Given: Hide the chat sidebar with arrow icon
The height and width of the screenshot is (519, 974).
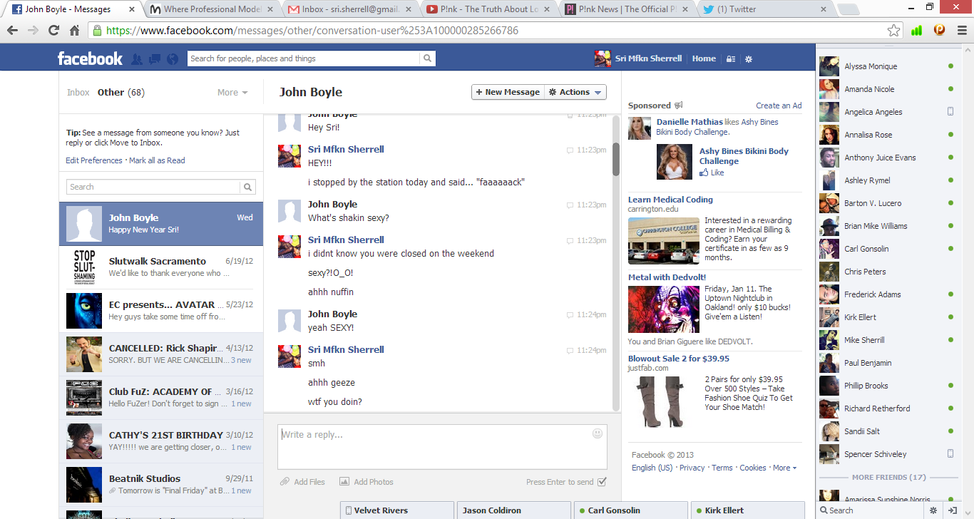Looking at the screenshot, I should point(952,510).
